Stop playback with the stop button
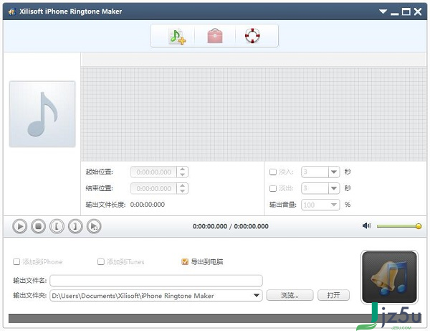This screenshot has width=430, height=331. [x=39, y=226]
